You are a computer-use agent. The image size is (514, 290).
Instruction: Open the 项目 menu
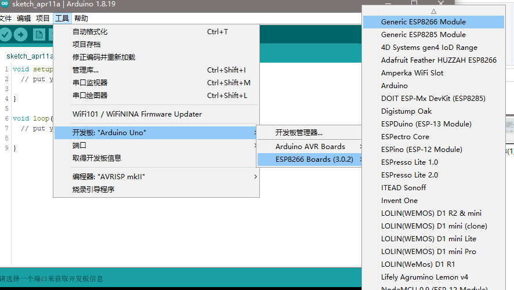pyautogui.click(x=42, y=19)
